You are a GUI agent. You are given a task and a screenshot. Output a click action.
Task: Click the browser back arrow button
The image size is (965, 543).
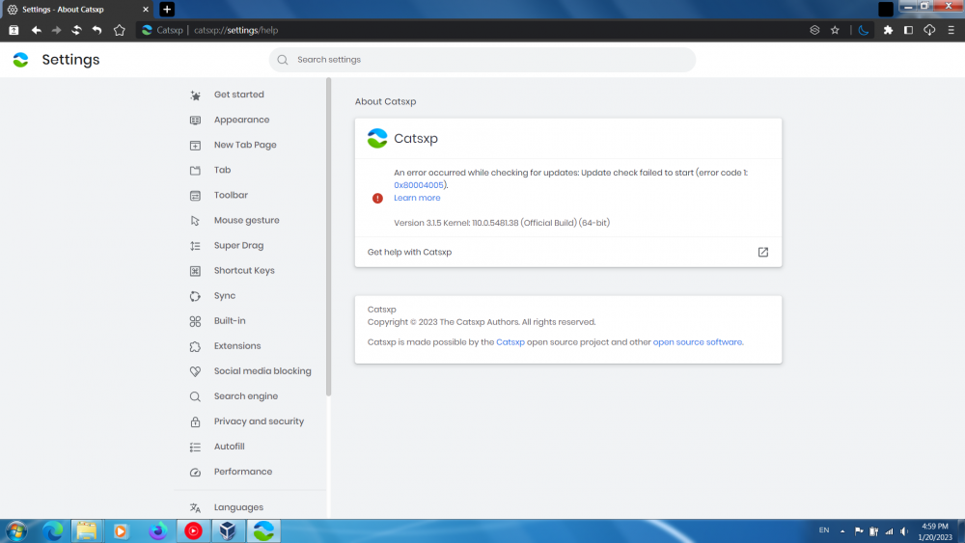pyautogui.click(x=36, y=30)
